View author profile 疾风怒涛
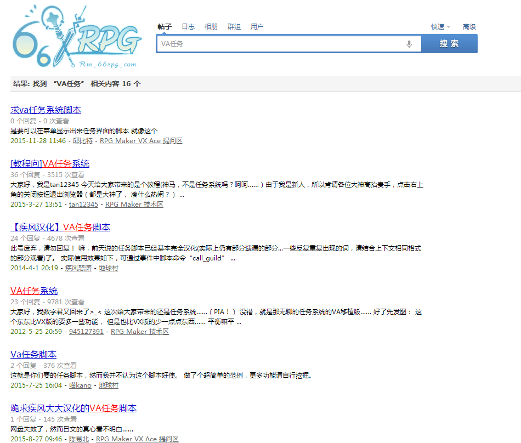Viewport: 521px width, 443px height. click(x=78, y=268)
